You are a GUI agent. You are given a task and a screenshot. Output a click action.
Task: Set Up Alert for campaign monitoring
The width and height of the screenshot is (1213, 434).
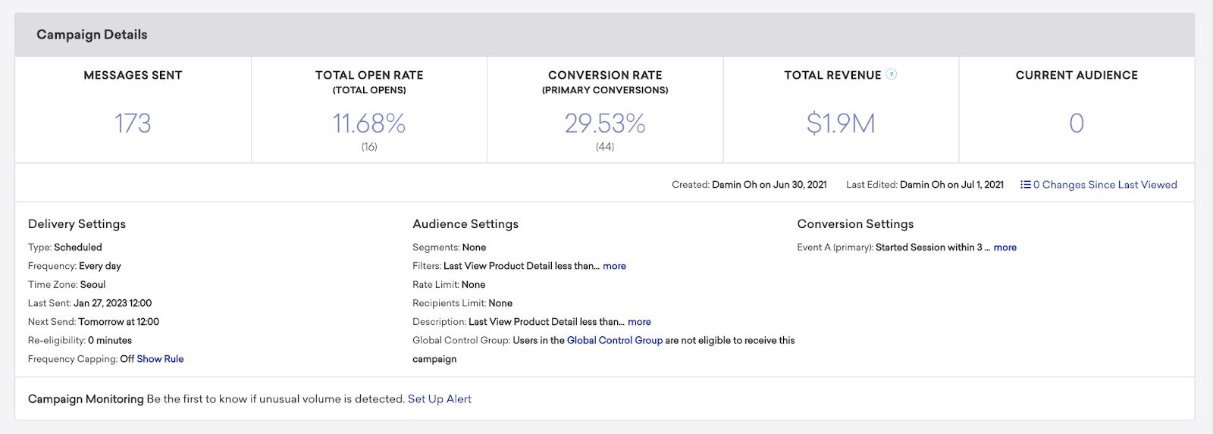tap(439, 399)
